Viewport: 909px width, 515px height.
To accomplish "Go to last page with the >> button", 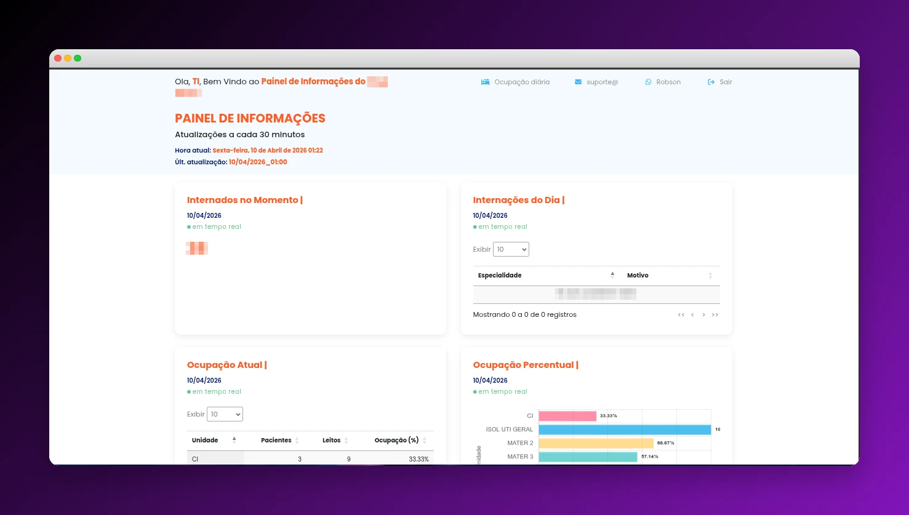I will [x=715, y=315].
